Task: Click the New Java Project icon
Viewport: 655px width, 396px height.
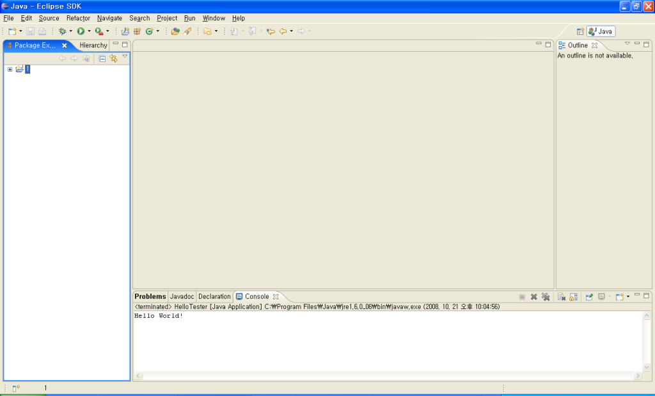Action: coord(125,31)
